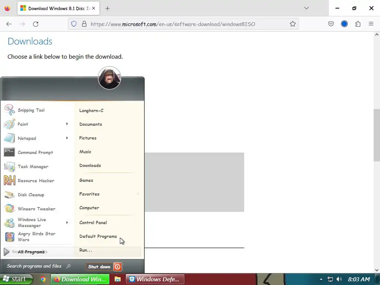Image resolution: width=380 pixels, height=285 pixels.
Task: Click the red power icon button
Action: tap(118, 267)
